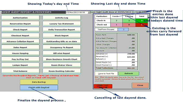View the Sales Report
Screen dimensions: 183x112
click(20, 47)
